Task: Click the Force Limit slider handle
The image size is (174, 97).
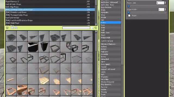Action: coord(129,6)
